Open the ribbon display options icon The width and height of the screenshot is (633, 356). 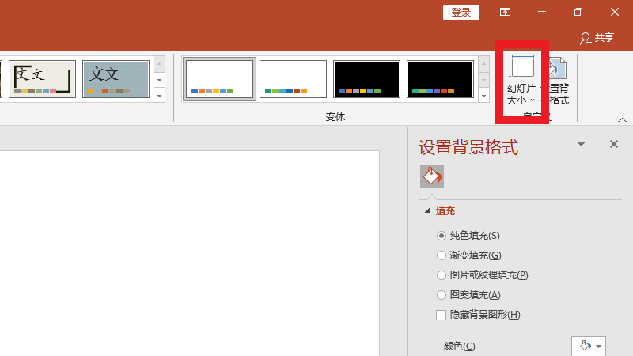505,12
